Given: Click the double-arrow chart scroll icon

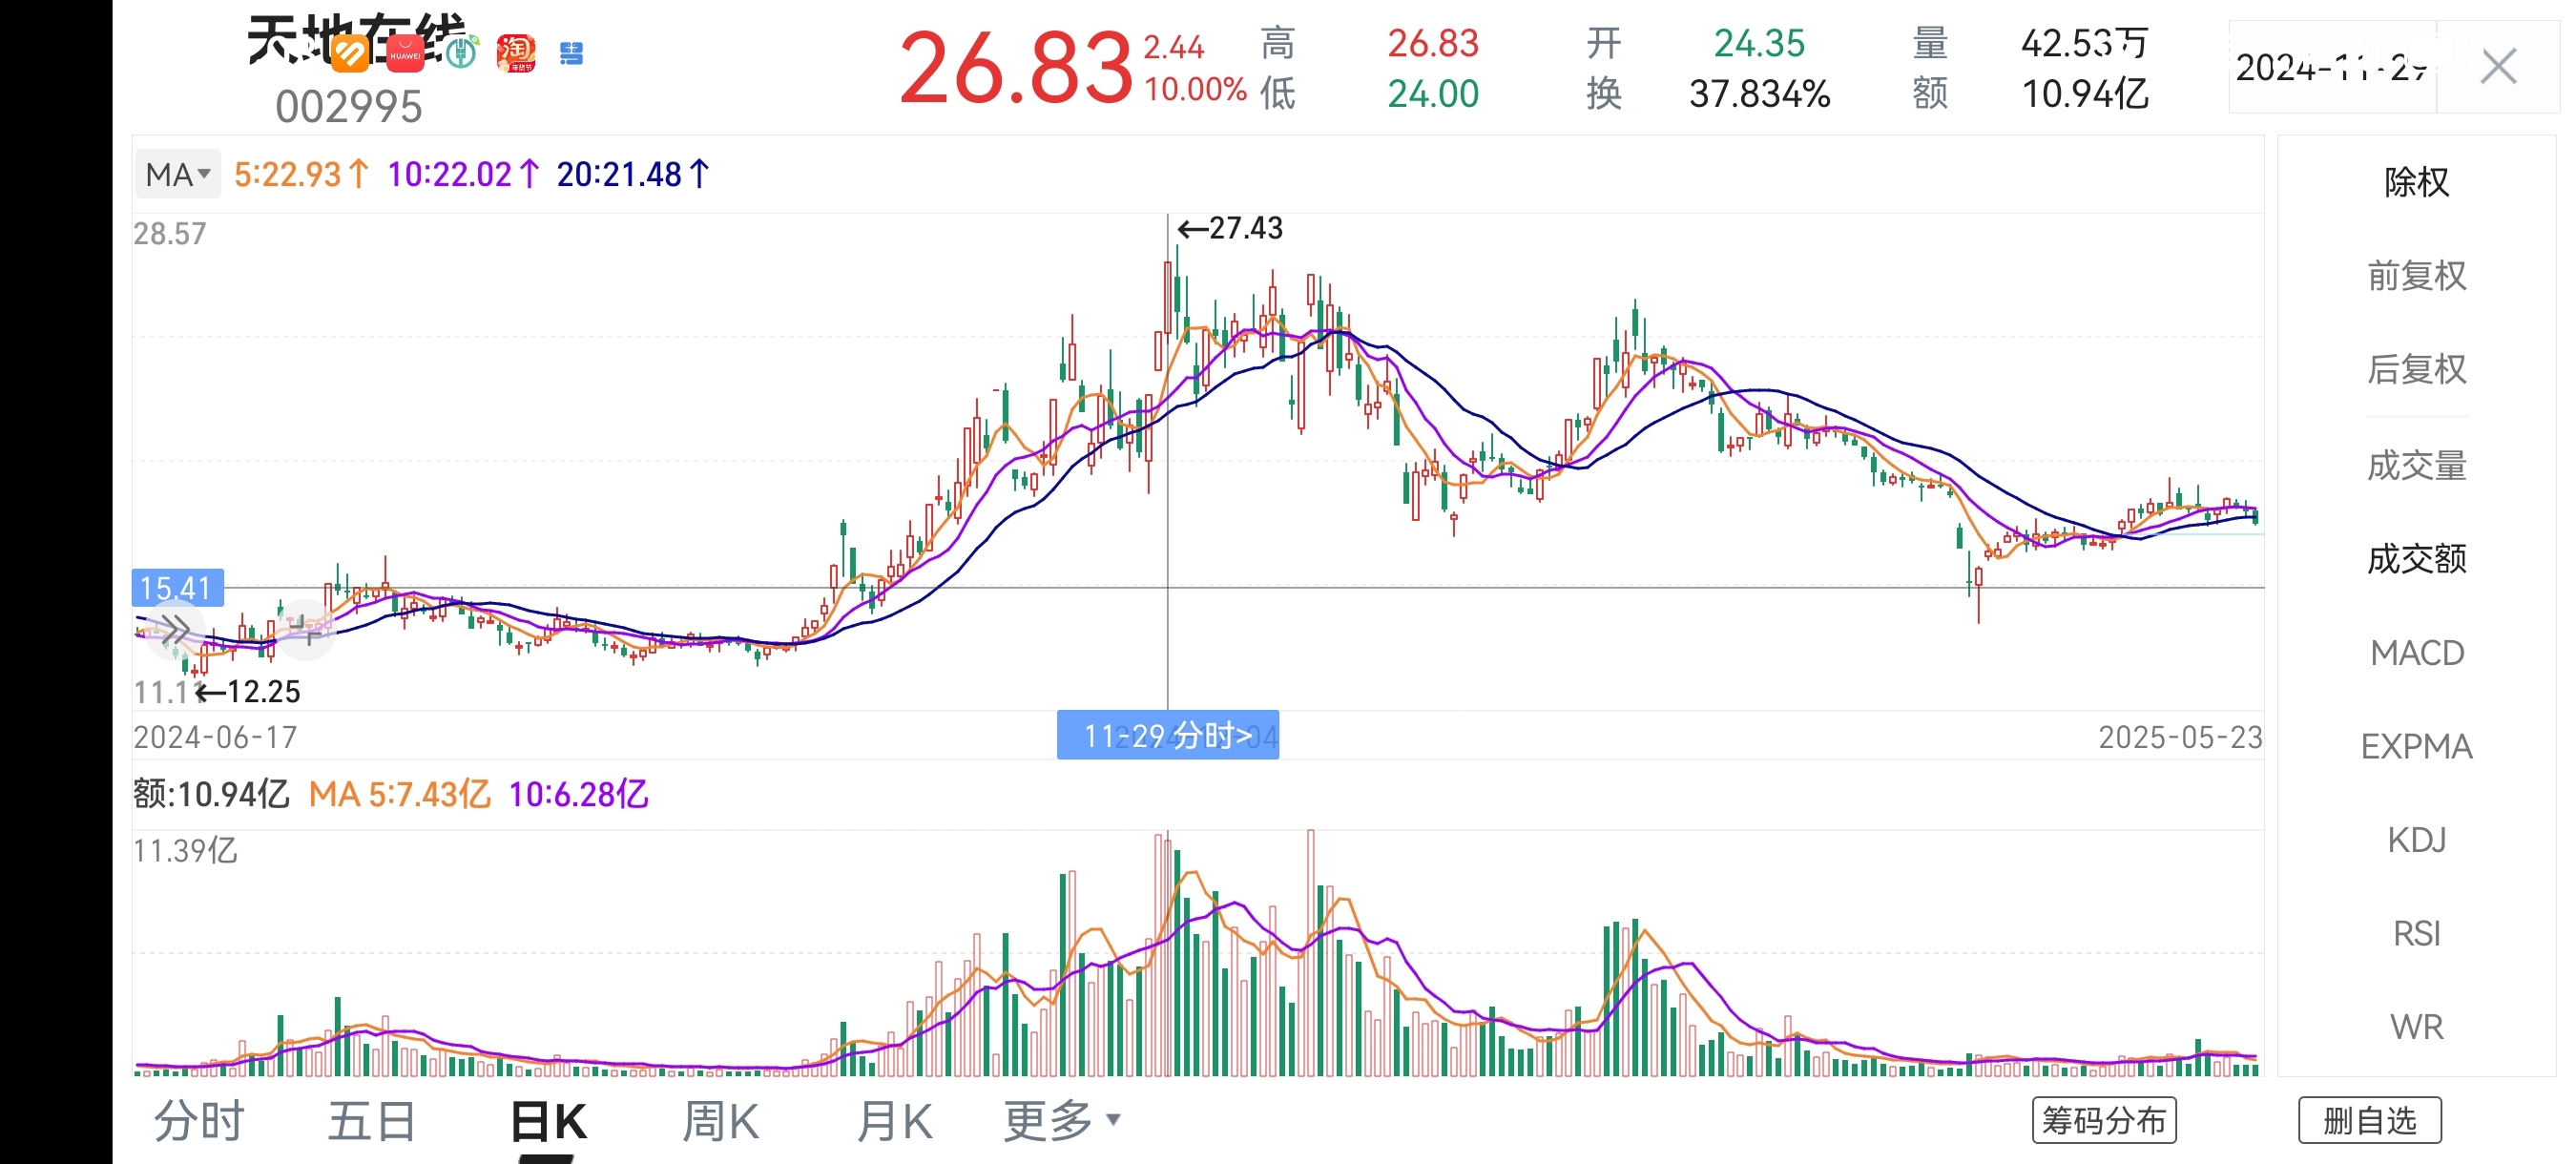Looking at the screenshot, I should point(175,630).
